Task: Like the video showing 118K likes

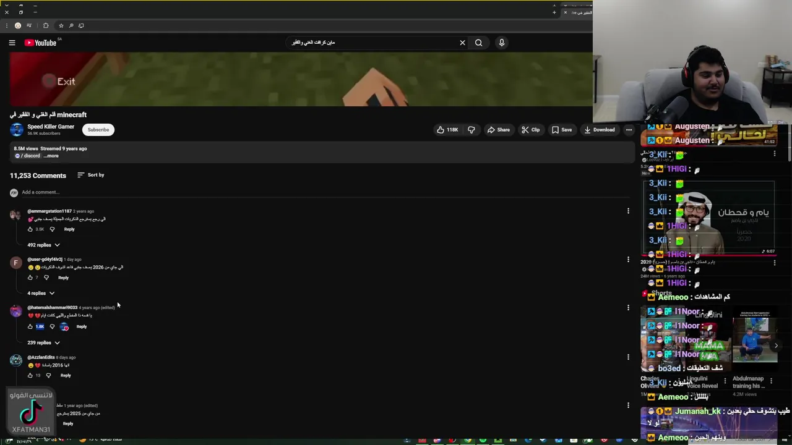Action: click(x=447, y=130)
